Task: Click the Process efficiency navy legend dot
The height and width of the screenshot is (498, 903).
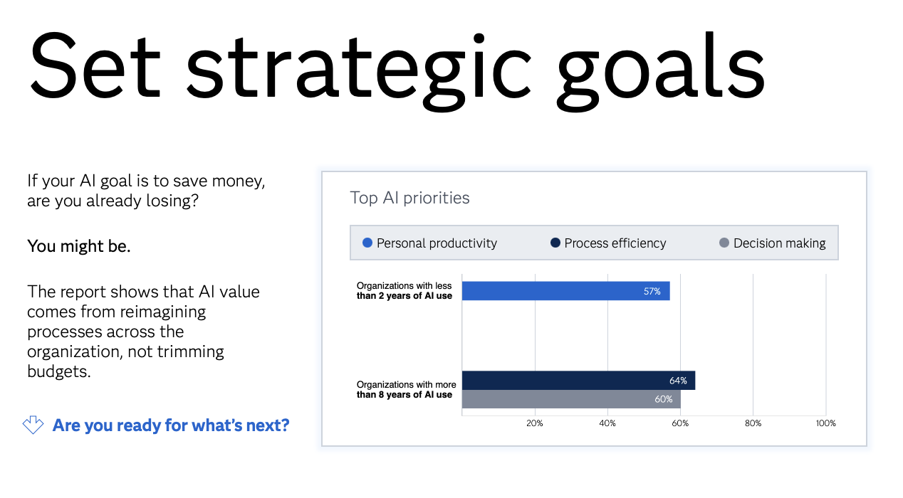Action: pyautogui.click(x=555, y=243)
